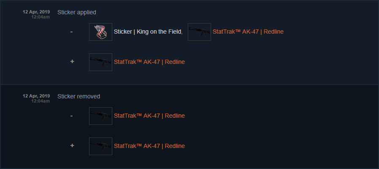Select the "Sticker | King on the Field" name
This screenshot has width=379, height=169.
tap(148, 32)
